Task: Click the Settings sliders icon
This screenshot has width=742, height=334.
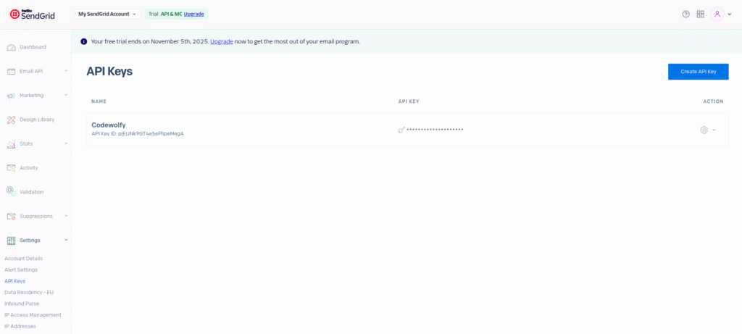Action: click(x=12, y=241)
